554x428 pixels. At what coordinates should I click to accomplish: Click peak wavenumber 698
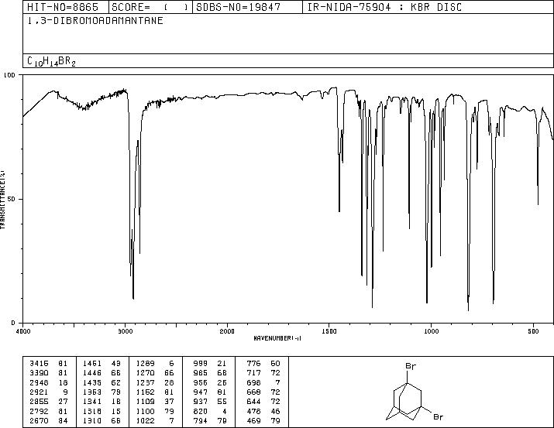point(253,382)
